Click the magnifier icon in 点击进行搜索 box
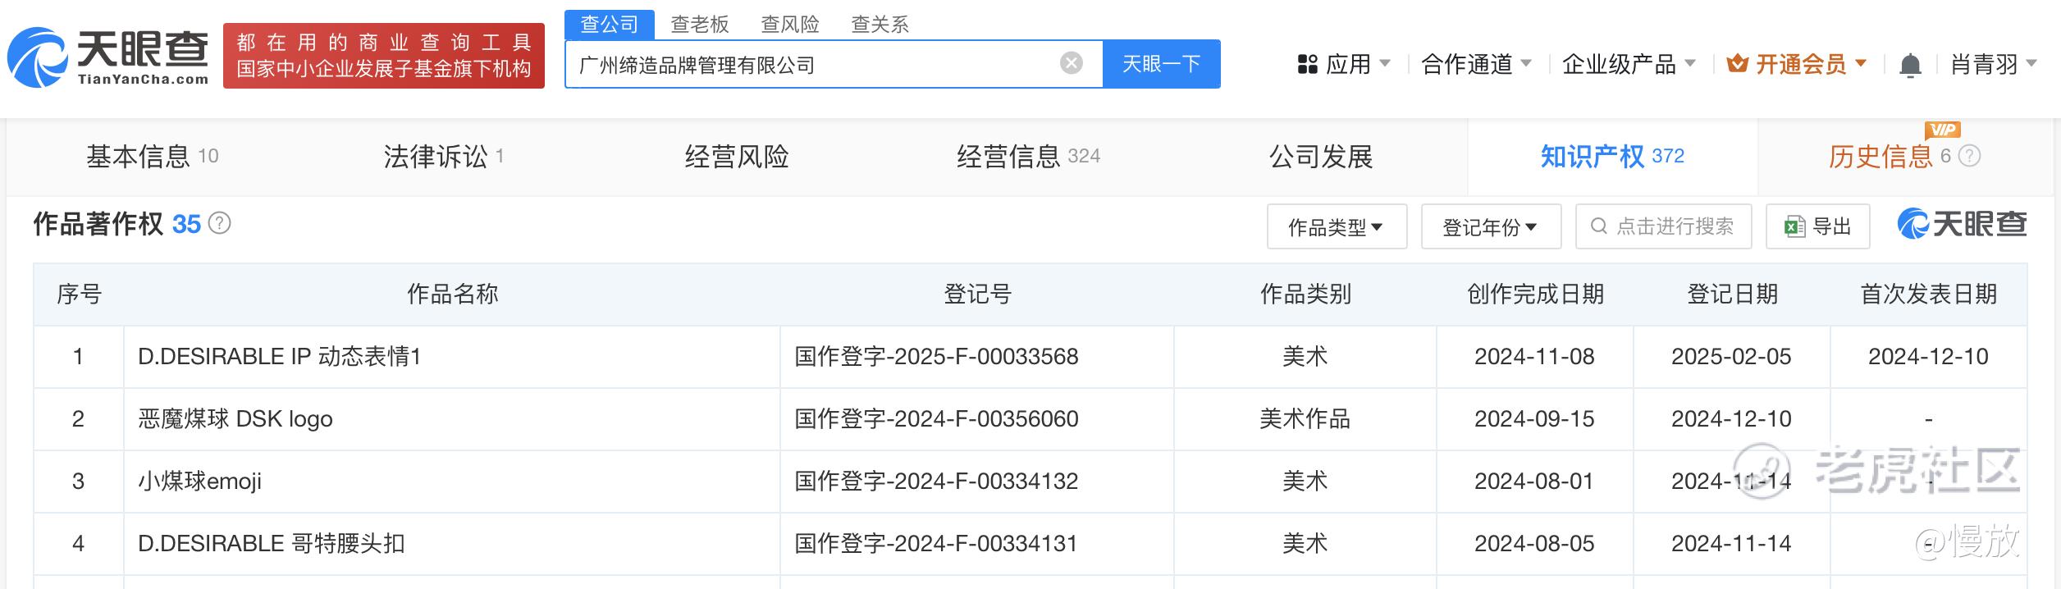This screenshot has width=2061, height=589. tap(1599, 226)
